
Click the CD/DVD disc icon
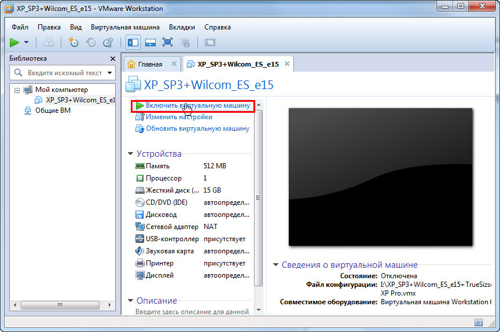139,202
